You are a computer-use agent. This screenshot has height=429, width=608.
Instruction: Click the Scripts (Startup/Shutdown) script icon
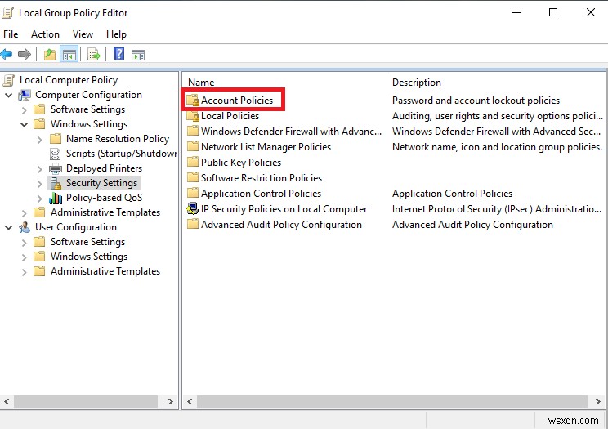pyautogui.click(x=56, y=154)
